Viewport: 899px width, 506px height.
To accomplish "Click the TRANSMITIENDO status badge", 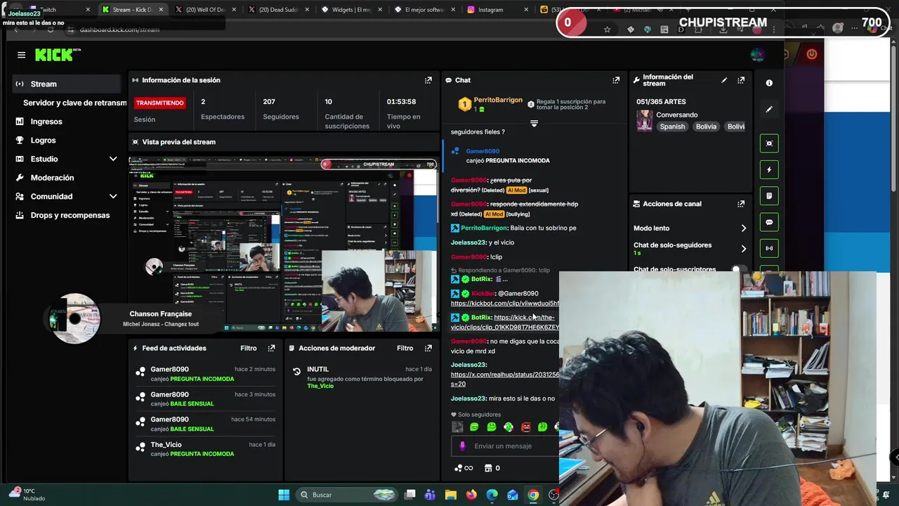I will tap(159, 103).
